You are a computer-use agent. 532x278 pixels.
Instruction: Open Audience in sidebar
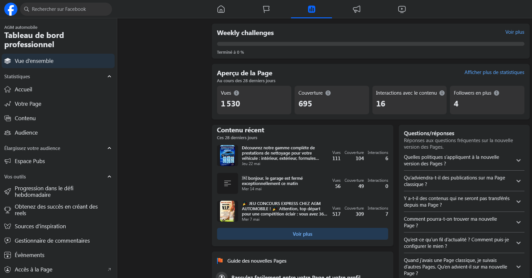point(58,133)
